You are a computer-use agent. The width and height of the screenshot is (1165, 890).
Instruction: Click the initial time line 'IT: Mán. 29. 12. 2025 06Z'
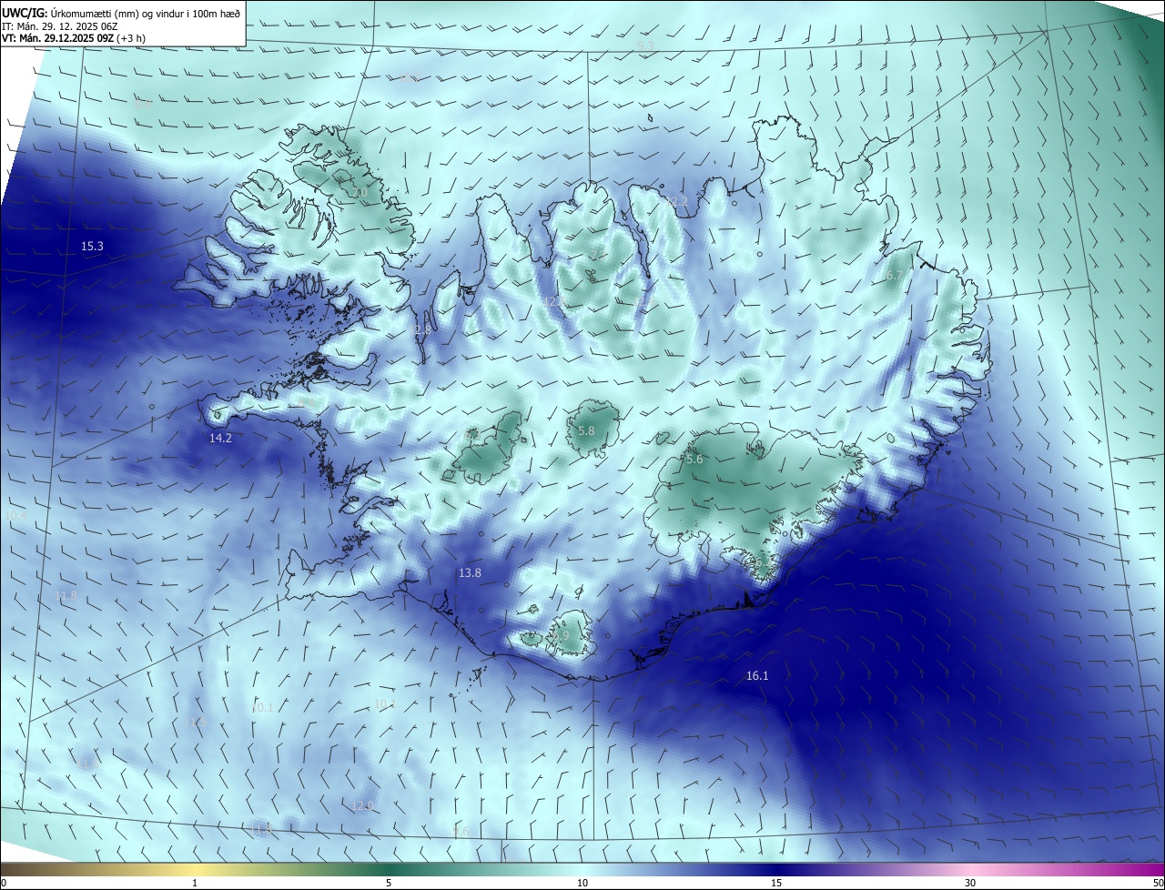point(60,25)
